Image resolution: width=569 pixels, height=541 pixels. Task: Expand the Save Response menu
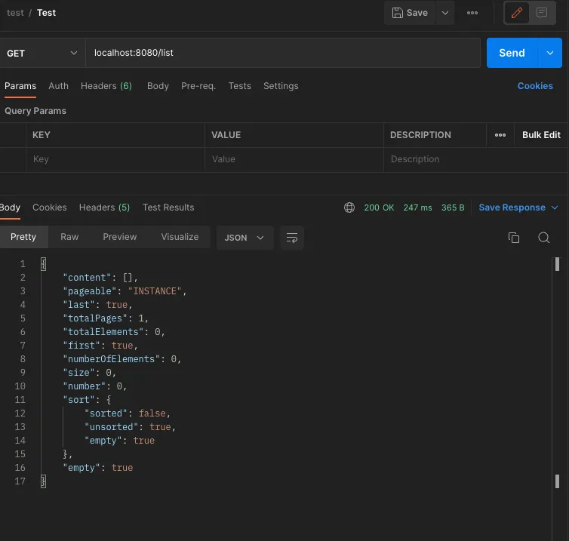[x=518, y=207]
